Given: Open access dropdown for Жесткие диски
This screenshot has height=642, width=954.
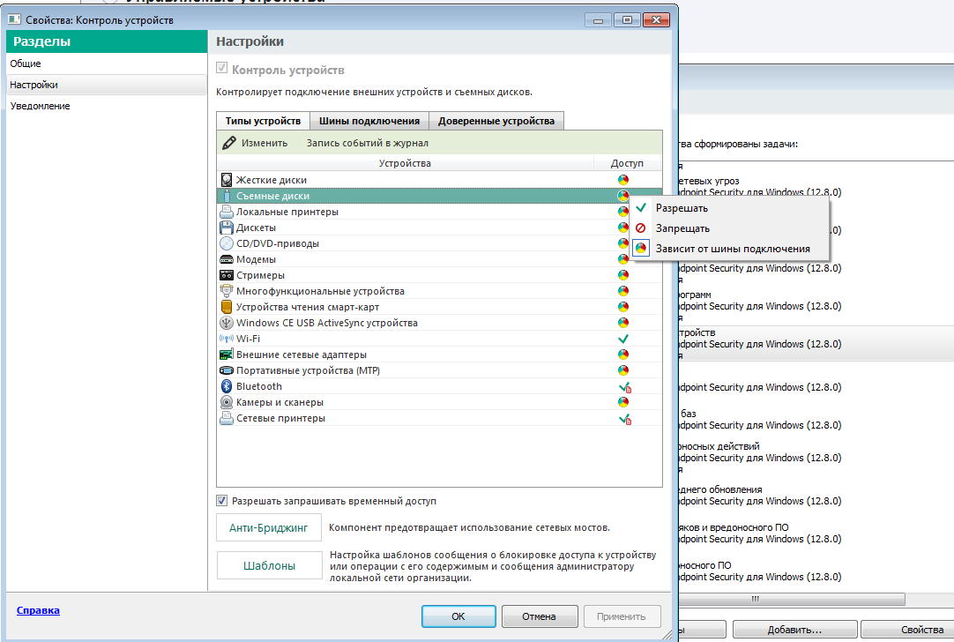Looking at the screenshot, I should (x=623, y=180).
